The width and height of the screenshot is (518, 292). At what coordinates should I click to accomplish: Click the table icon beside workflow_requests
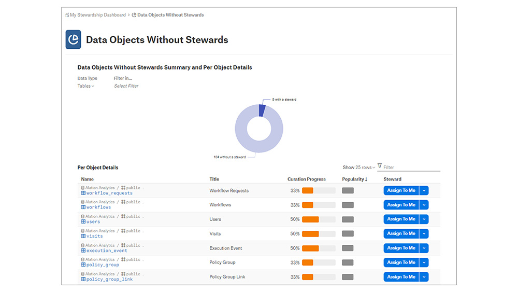pyautogui.click(x=83, y=193)
